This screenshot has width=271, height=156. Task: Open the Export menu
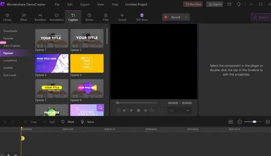pos(85,5)
